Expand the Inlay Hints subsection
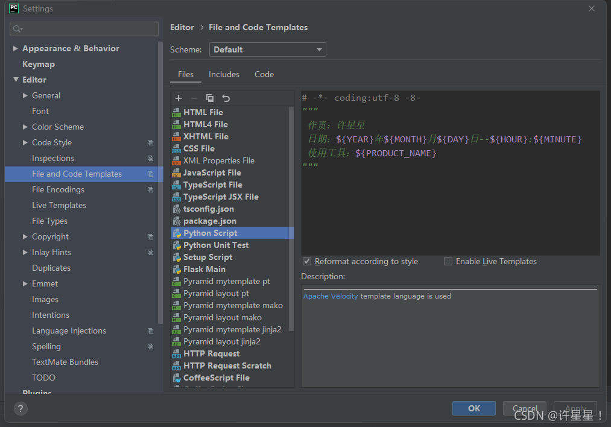This screenshot has height=427, width=611. 25,252
